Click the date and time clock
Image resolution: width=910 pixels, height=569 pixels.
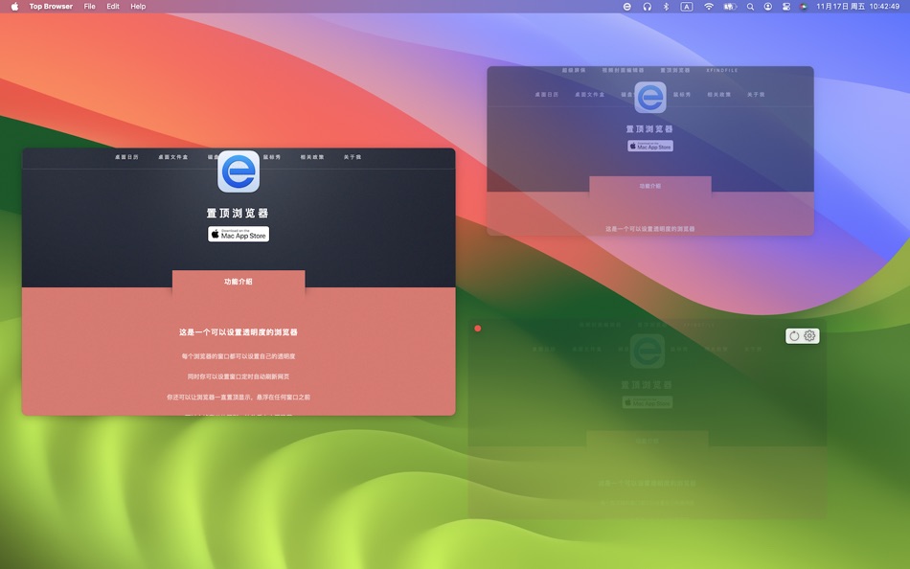[x=857, y=7]
